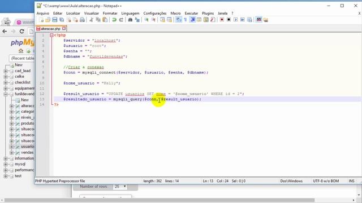Viewport: 362px width, 203px height.
Task: Select the celke database in the tree
Action: (x=19, y=77)
